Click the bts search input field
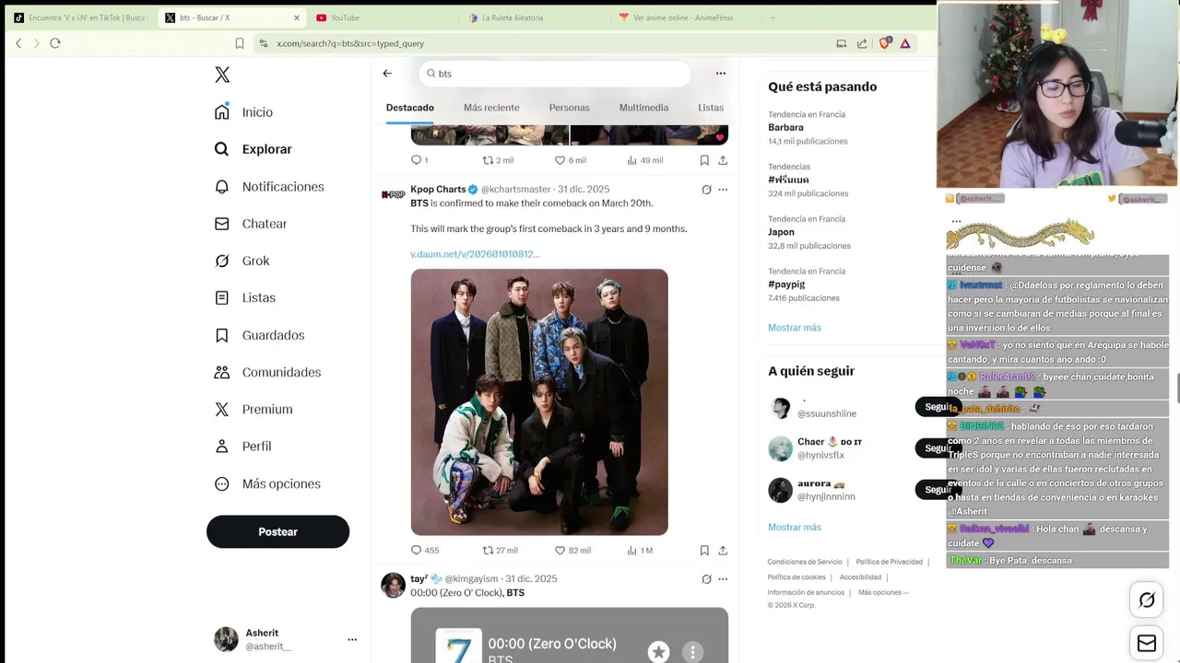The width and height of the screenshot is (1180, 663). pyautogui.click(x=554, y=74)
